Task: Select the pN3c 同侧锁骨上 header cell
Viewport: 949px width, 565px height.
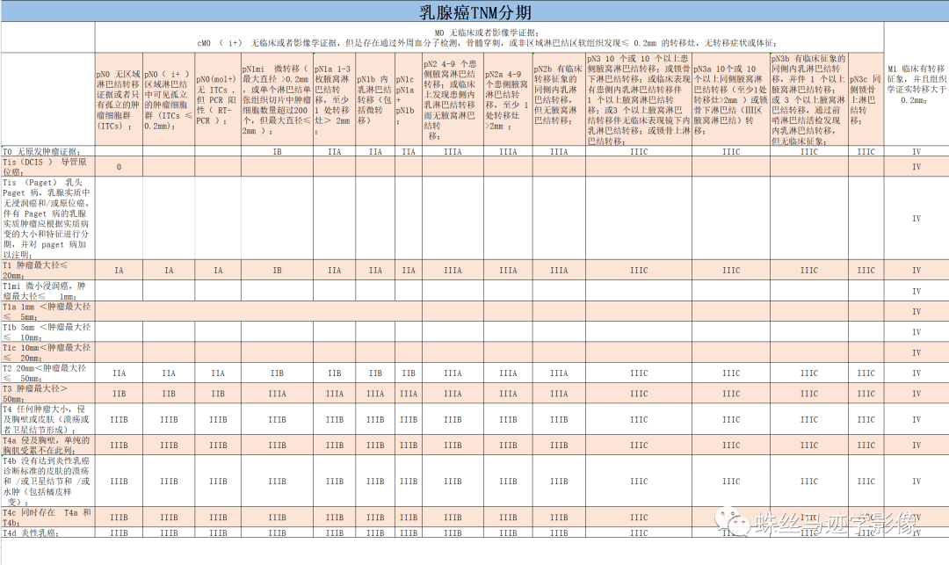Action: [866, 99]
